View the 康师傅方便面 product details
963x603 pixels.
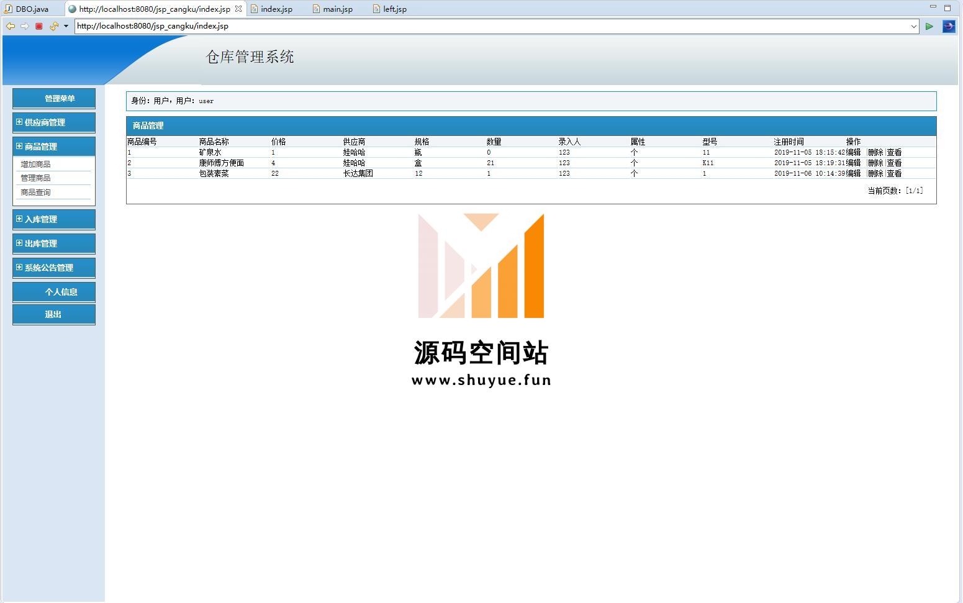(894, 163)
